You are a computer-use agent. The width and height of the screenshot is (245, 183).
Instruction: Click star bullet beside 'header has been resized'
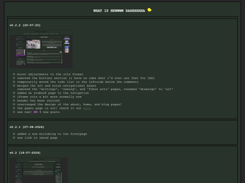click(14, 100)
